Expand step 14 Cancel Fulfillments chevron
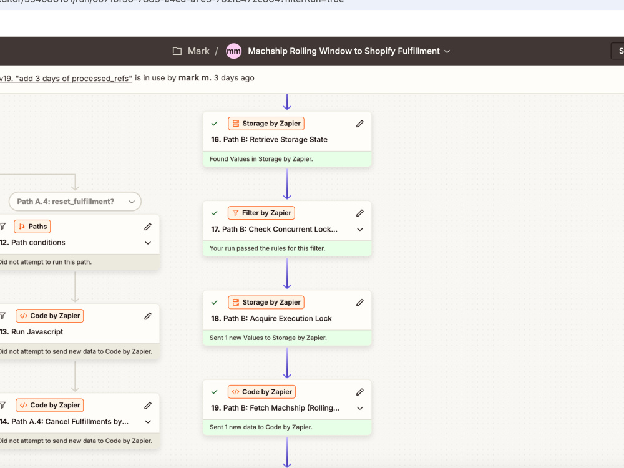This screenshot has height=468, width=624. 148,422
